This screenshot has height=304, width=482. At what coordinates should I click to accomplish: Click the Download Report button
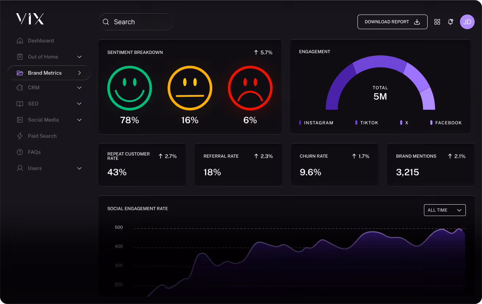coord(392,22)
